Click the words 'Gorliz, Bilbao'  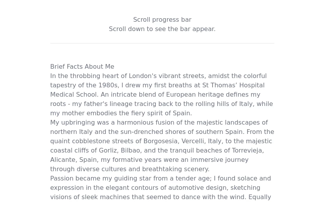(119, 150)
